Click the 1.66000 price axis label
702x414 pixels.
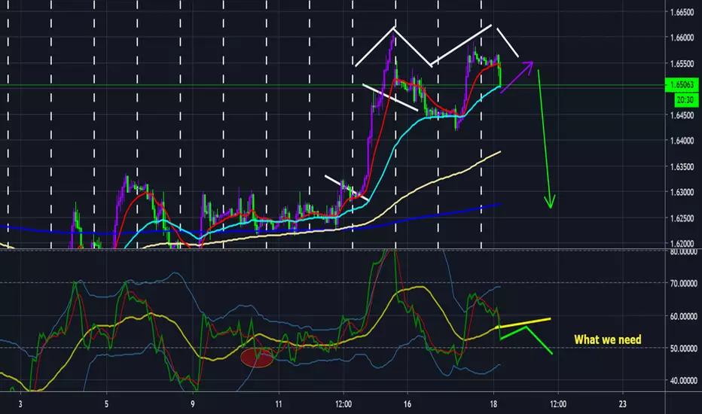pos(682,38)
